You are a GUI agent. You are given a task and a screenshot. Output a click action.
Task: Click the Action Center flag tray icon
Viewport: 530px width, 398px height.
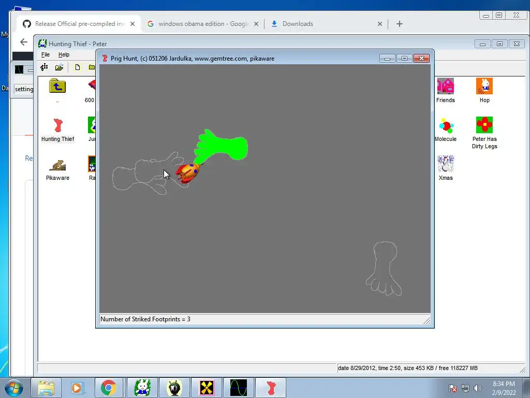point(452,388)
